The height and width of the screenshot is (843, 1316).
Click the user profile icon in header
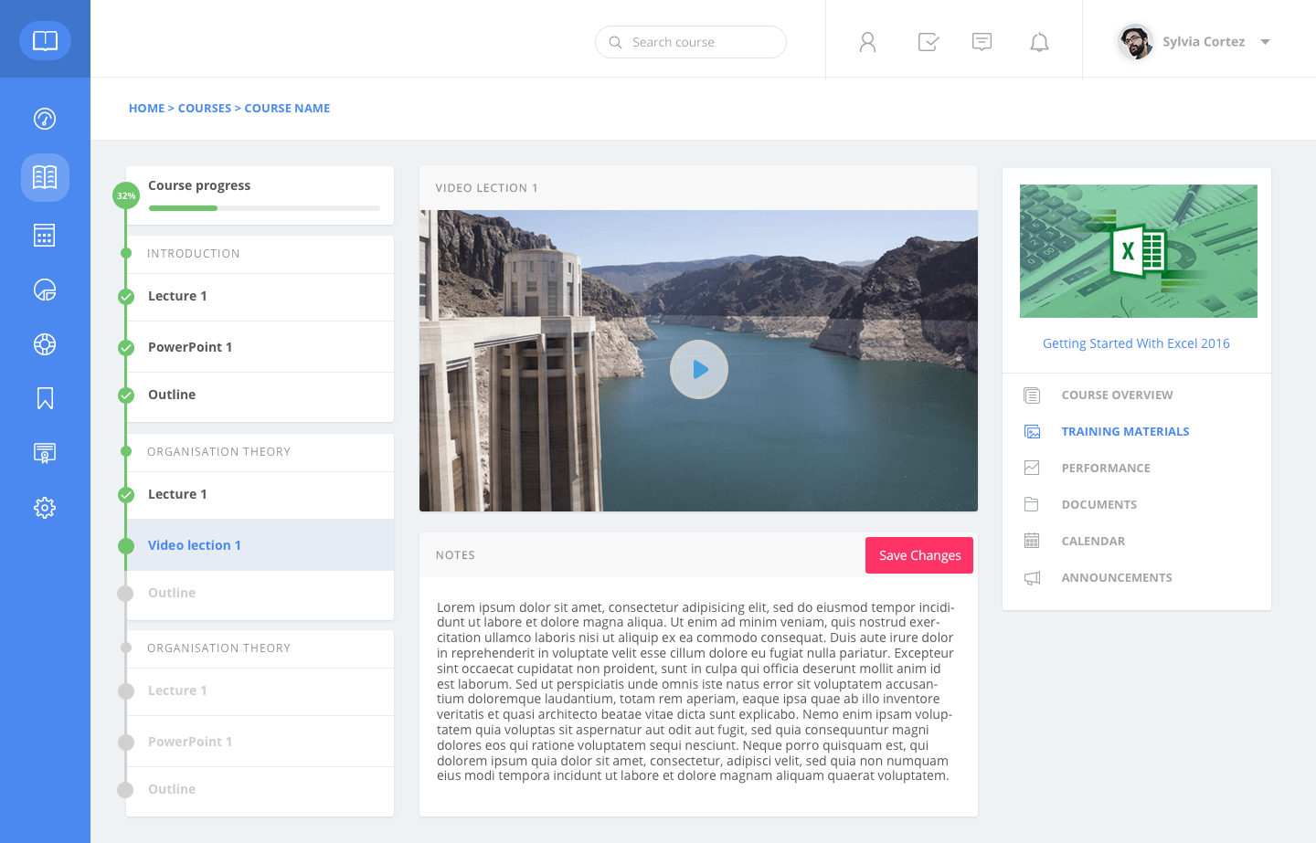click(868, 42)
